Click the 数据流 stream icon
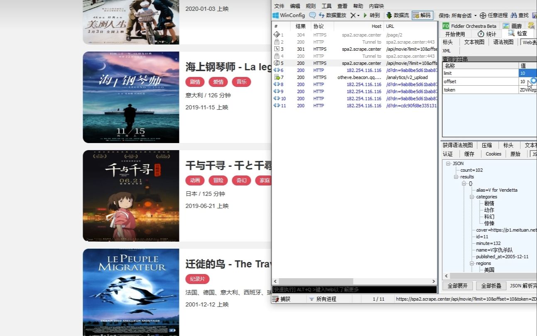 389,15
